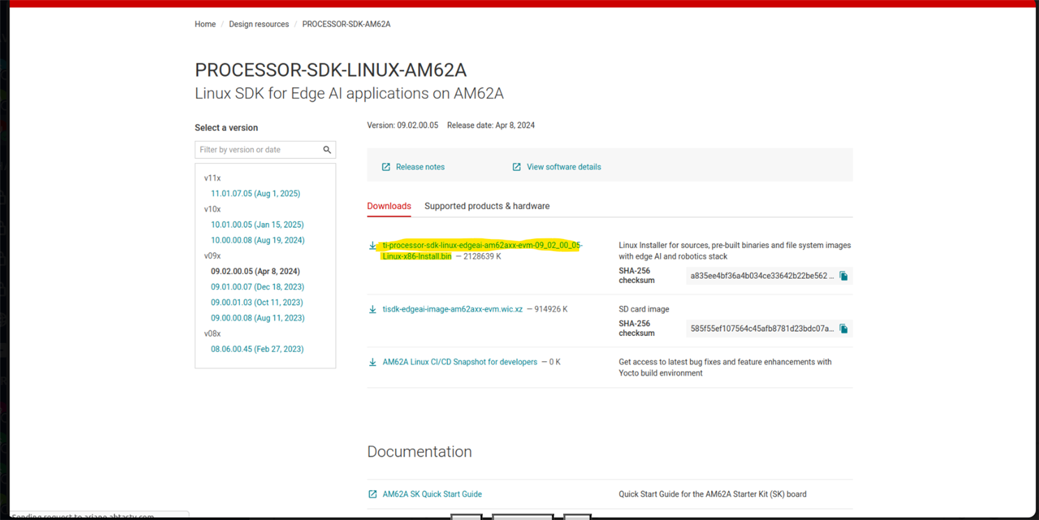
Task: Pick version 09.01.00.07 (Dec 18, 2023)
Action: [257, 287]
